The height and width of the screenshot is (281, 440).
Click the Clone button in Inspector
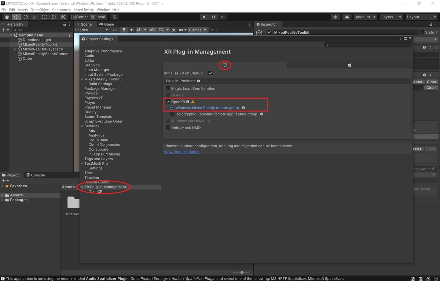[x=432, y=82]
